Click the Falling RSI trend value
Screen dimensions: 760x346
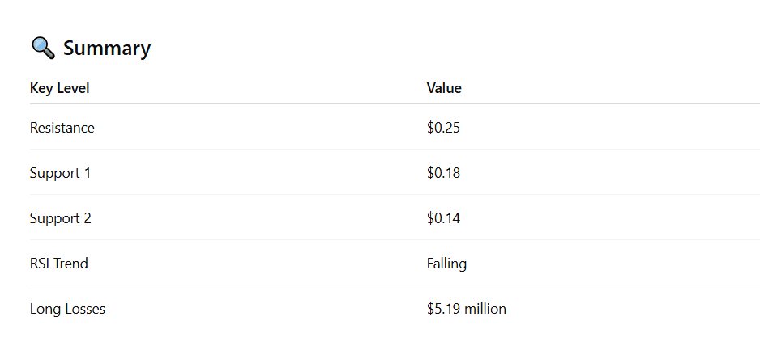click(446, 264)
